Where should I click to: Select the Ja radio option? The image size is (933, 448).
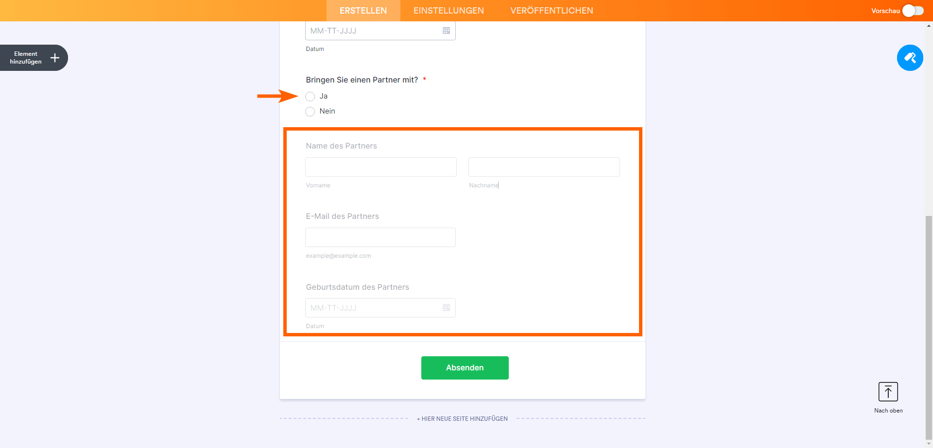coord(310,97)
